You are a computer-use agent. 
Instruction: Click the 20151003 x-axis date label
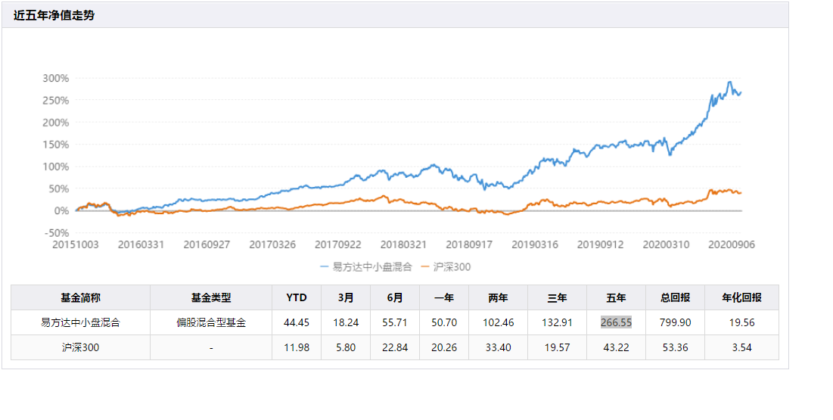[76, 244]
